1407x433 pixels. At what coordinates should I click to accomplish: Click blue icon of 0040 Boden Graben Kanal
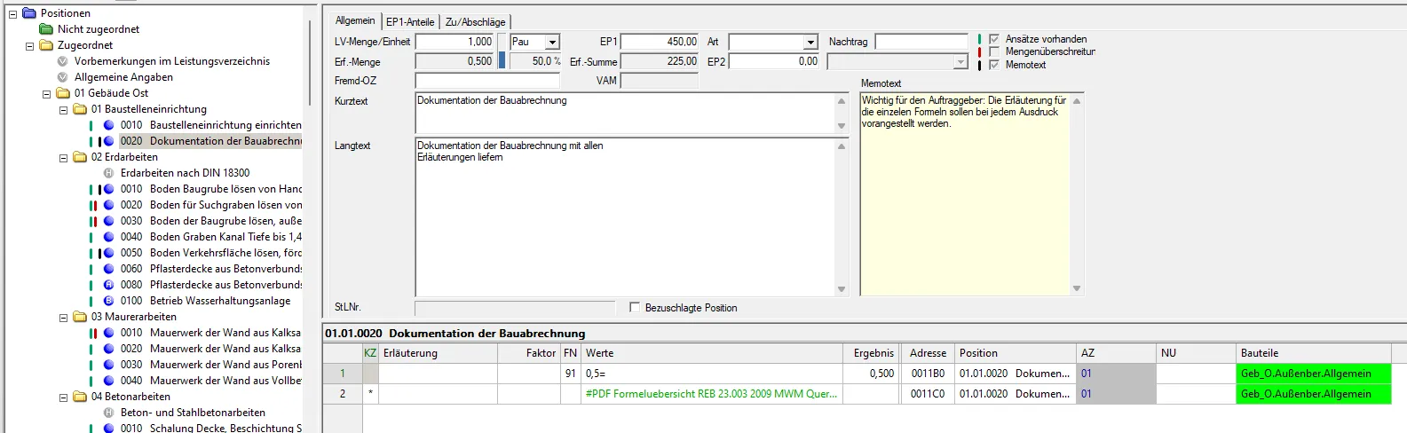pyautogui.click(x=108, y=237)
